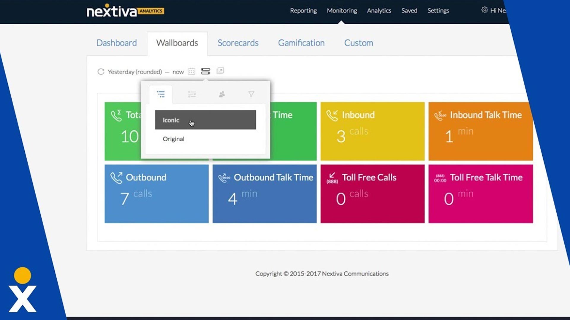The image size is (570, 320).
Task: Click the refresh icon beside Yesterday (rounded)
Action: click(101, 72)
